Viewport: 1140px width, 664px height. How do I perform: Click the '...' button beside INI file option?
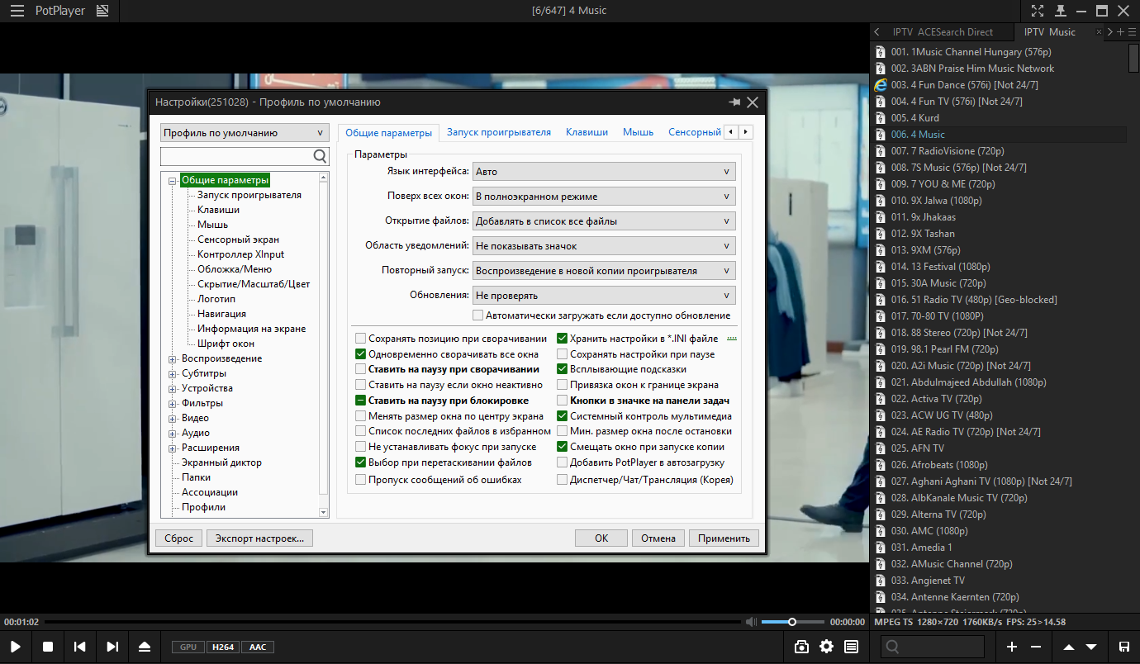click(x=731, y=339)
